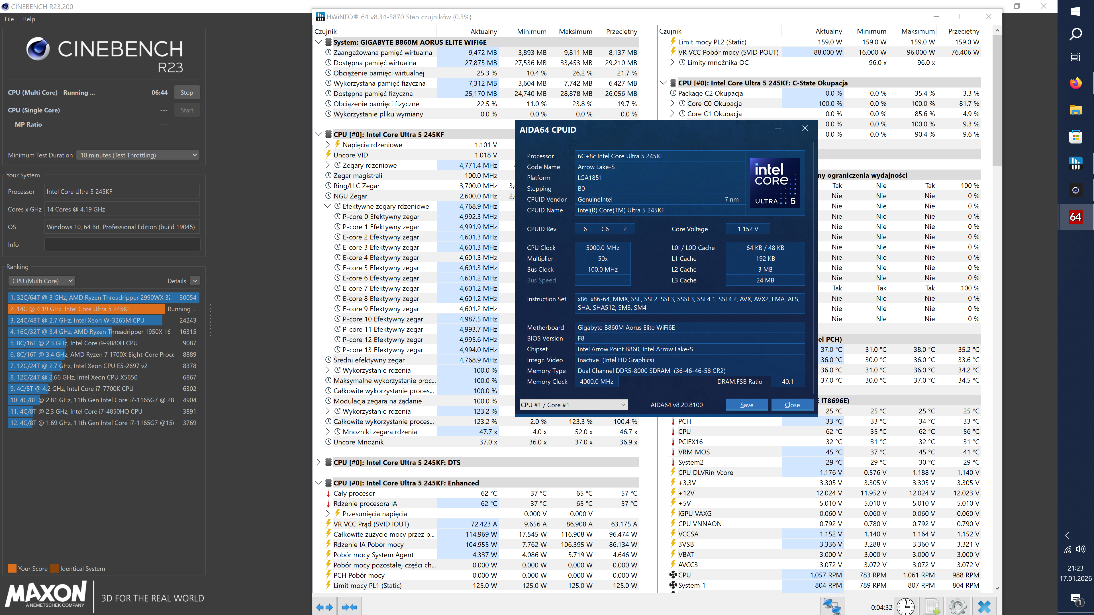Click the collapse columns arrows icon

pos(350,607)
